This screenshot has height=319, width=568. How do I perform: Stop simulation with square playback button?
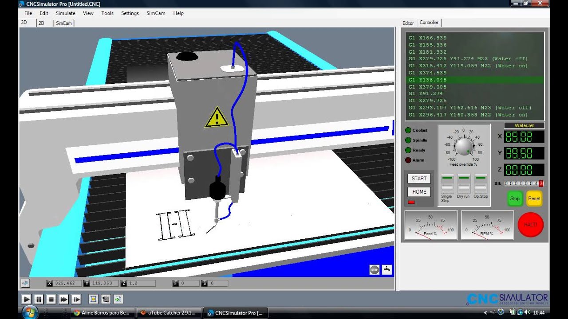pos(51,300)
